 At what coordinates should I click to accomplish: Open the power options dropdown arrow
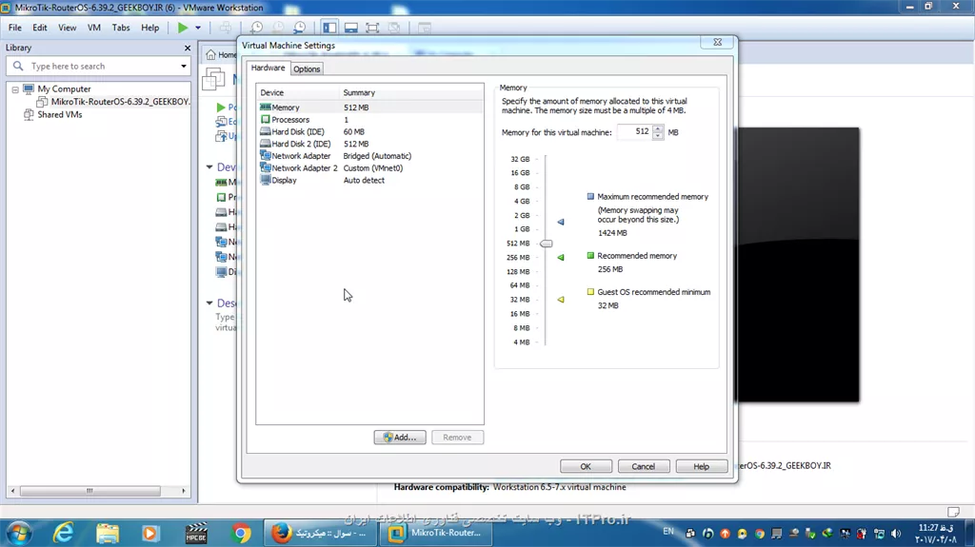click(198, 28)
